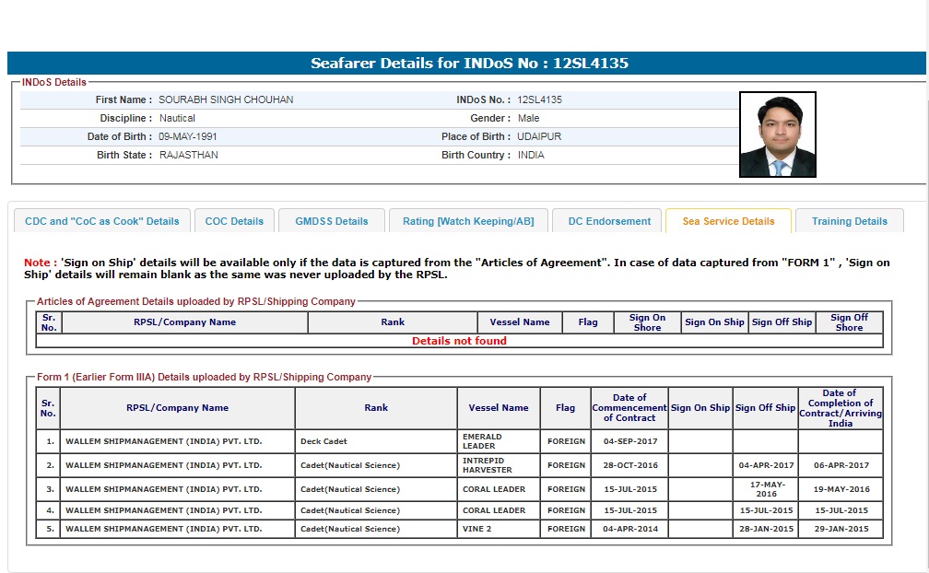Click the Vessel Name header in Form 1 table
Viewport: 929px width, 573px height.
point(499,408)
